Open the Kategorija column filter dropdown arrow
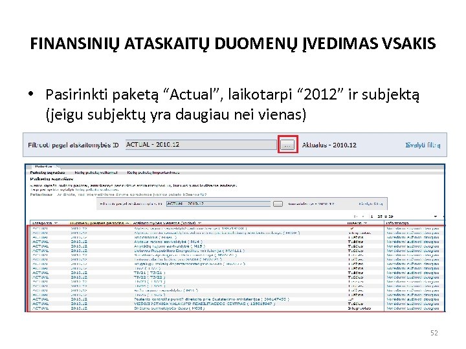 pos(56,223)
